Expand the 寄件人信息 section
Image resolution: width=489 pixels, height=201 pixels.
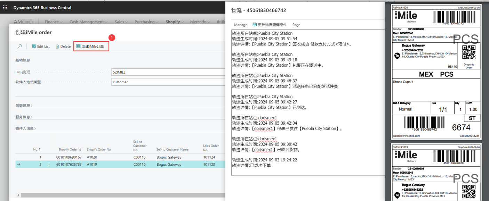pos(26,128)
